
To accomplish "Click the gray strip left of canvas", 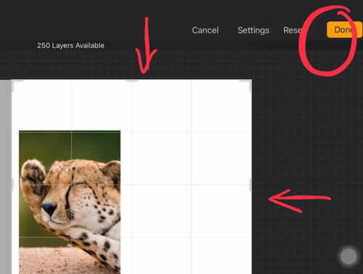I will 6,177.
